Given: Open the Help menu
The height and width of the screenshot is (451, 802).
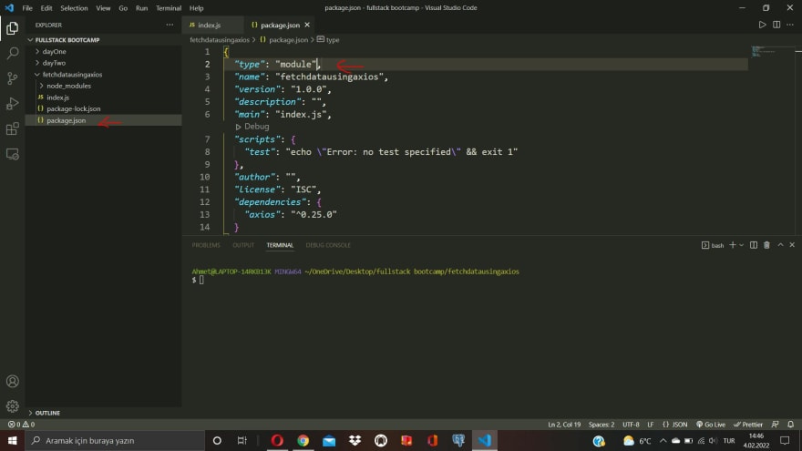Looking at the screenshot, I should coord(197,8).
